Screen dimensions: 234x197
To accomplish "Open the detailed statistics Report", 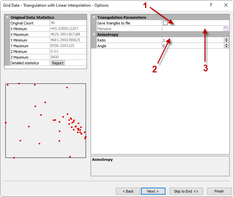I will [x=58, y=63].
